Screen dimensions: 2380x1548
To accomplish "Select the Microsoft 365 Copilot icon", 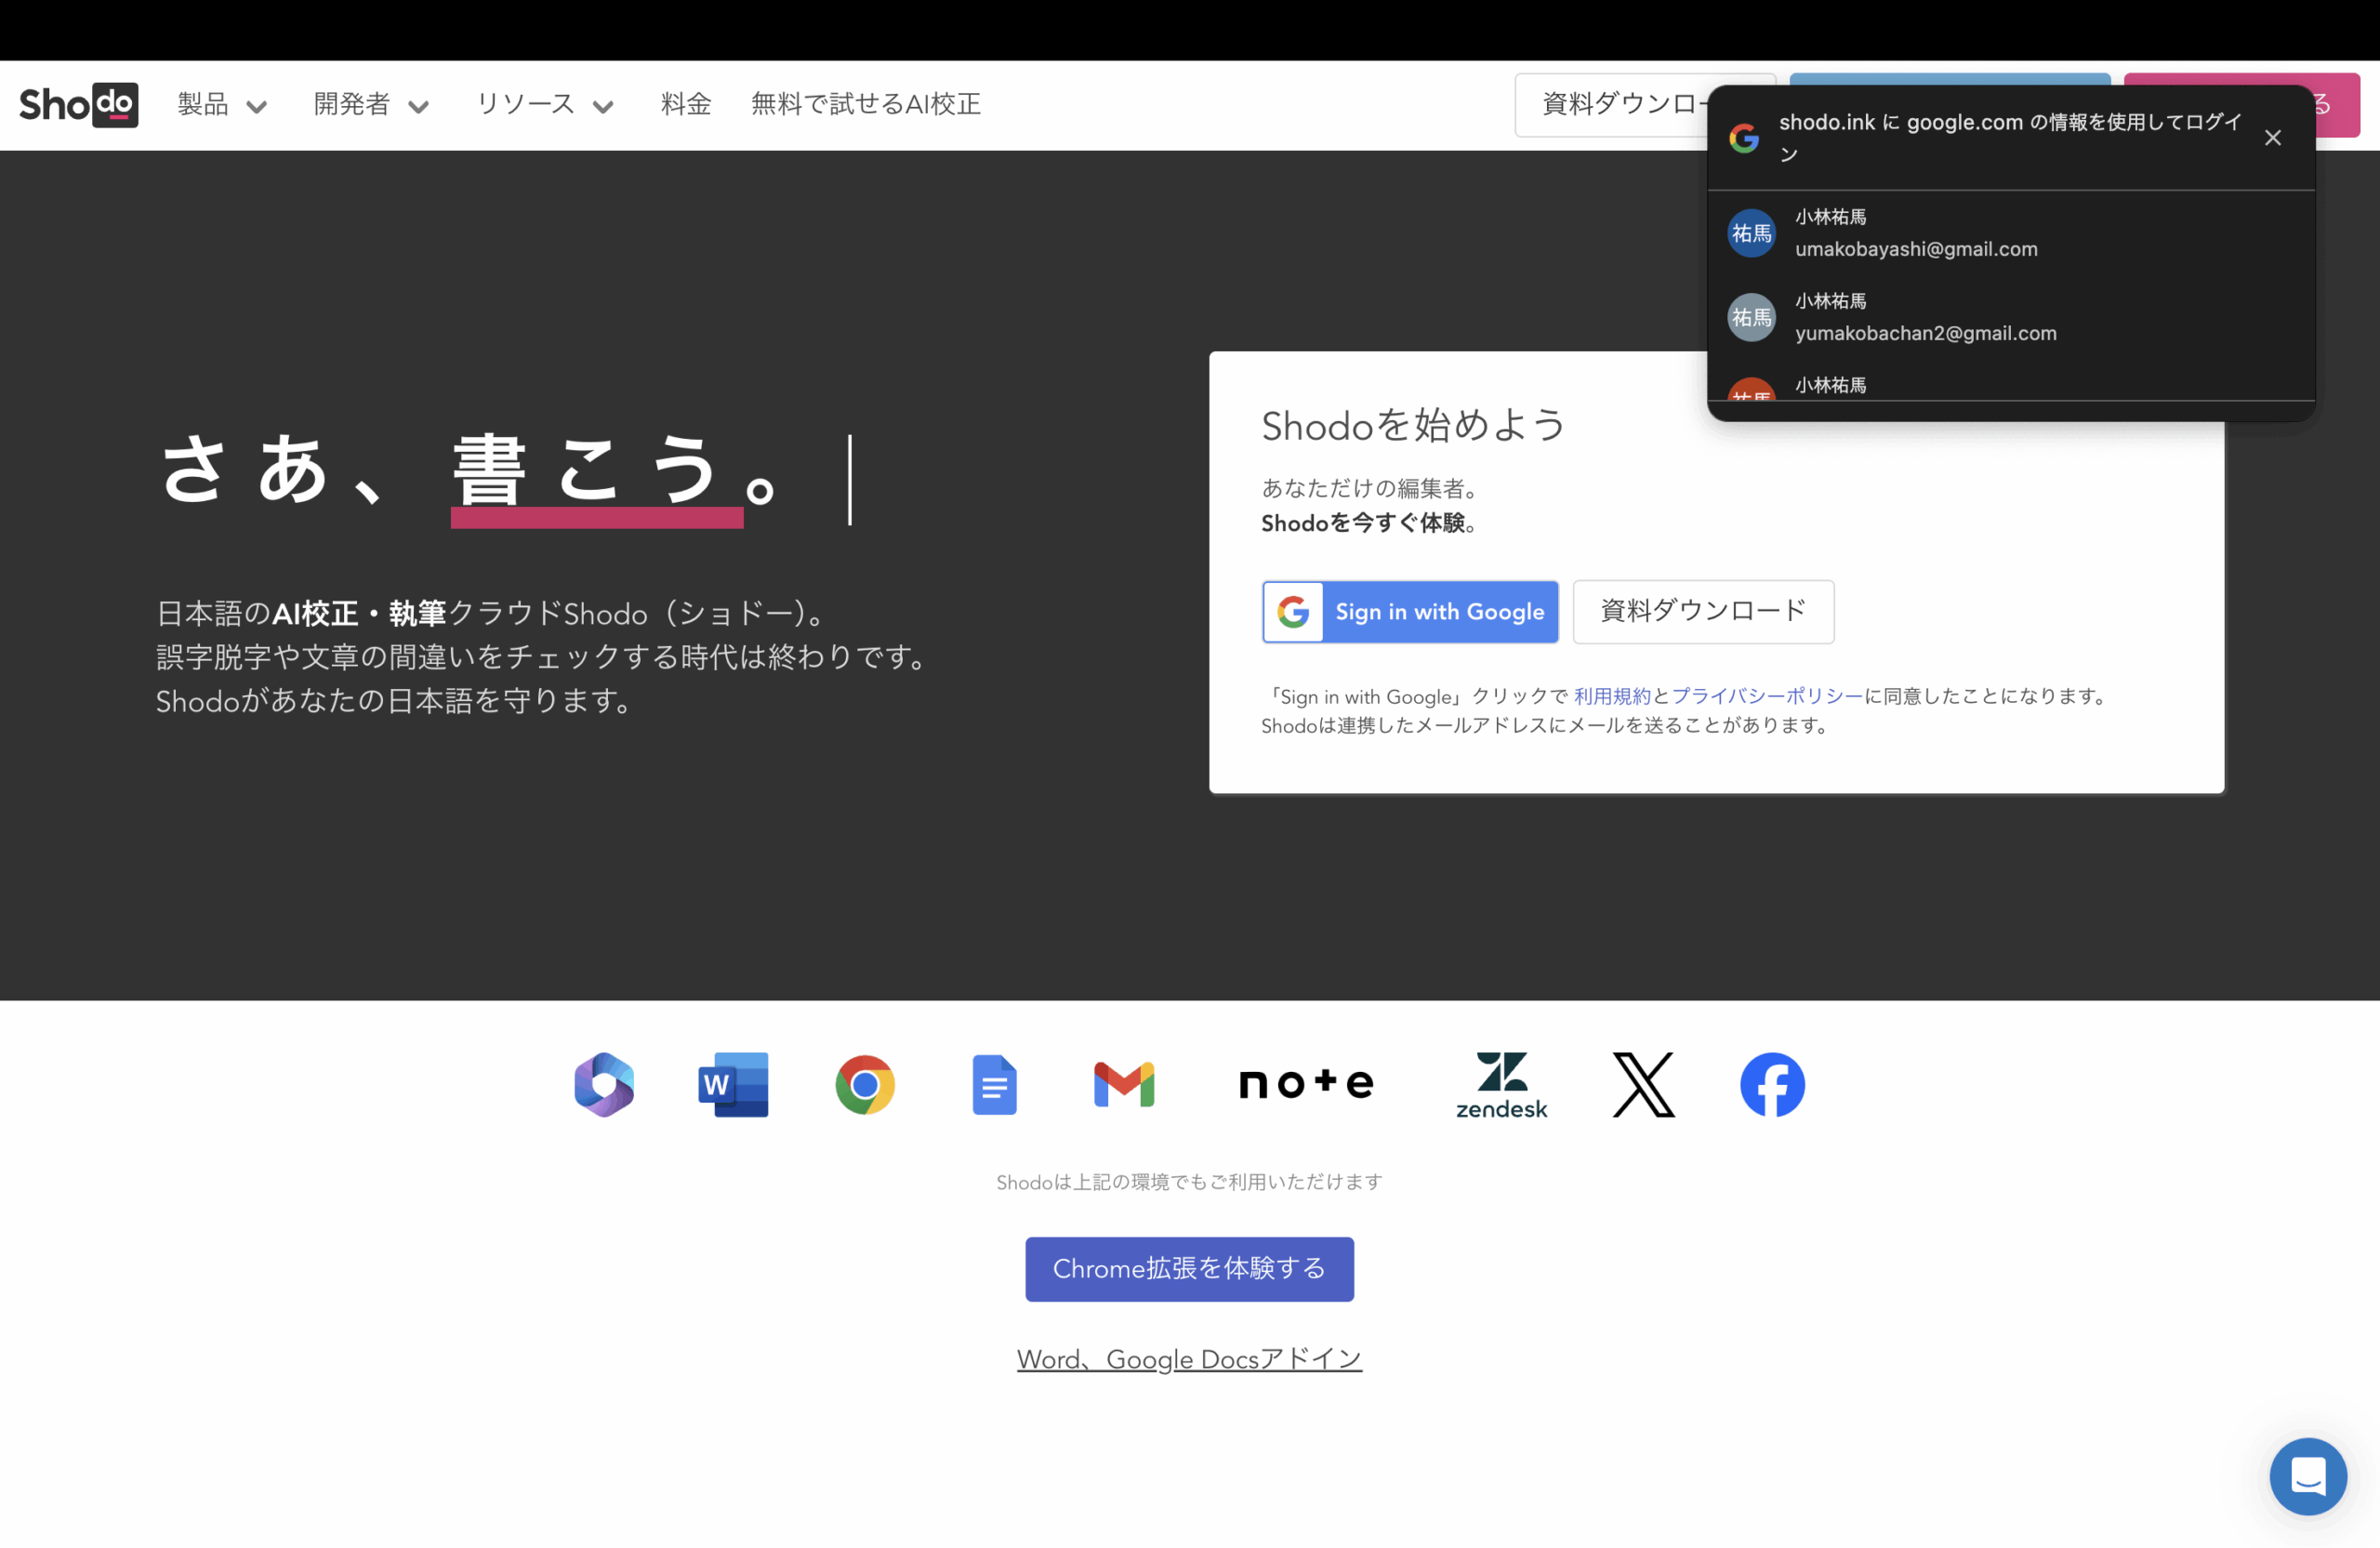I will 603,1084.
